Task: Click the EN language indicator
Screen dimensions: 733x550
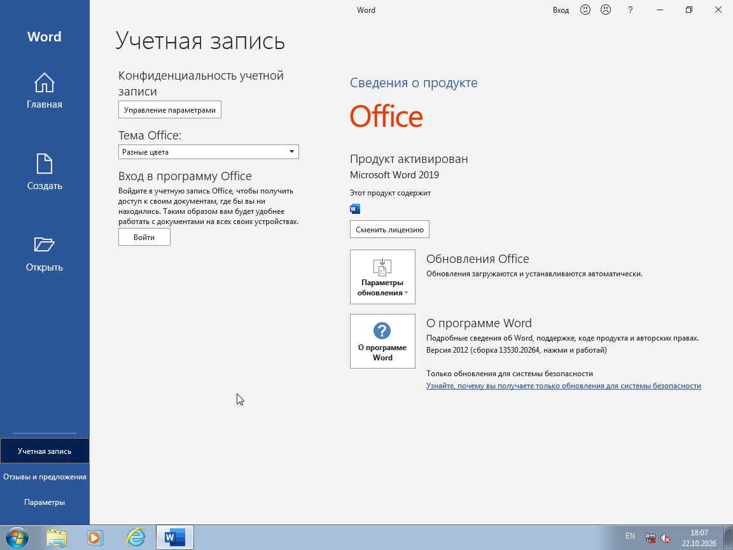Action: tap(630, 536)
